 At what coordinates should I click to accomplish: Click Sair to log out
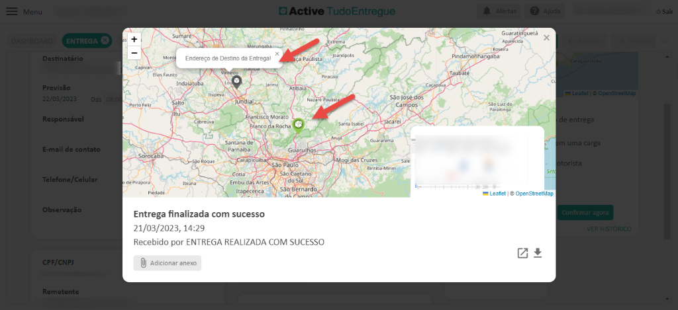(665, 12)
